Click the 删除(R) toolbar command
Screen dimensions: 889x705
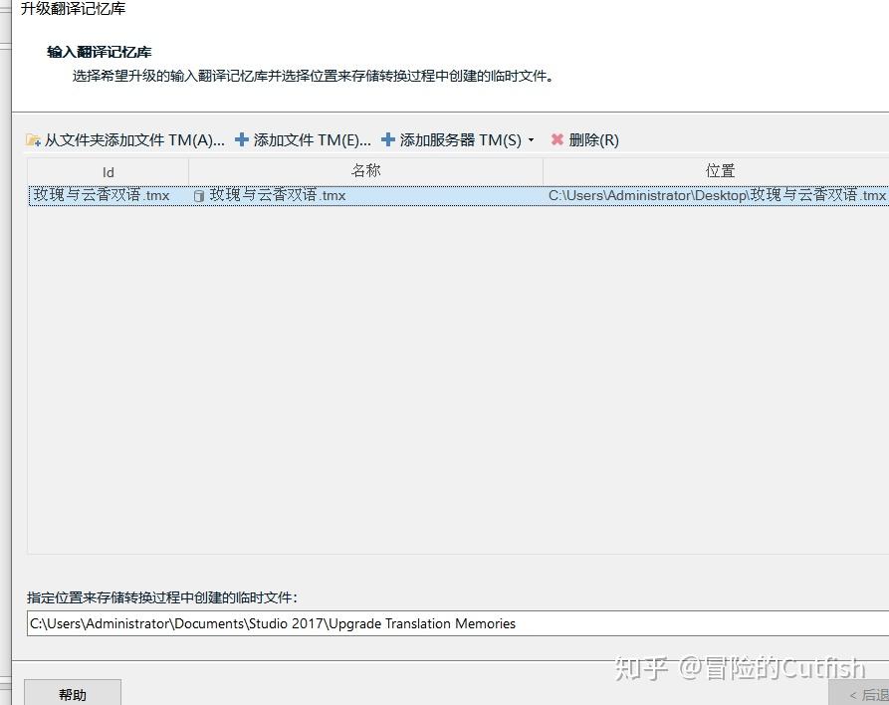coord(593,140)
